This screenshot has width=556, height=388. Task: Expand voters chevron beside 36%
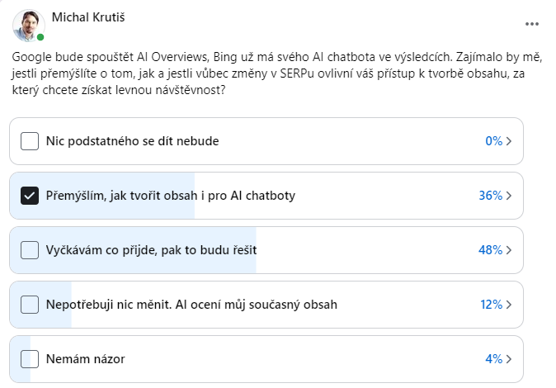click(509, 196)
